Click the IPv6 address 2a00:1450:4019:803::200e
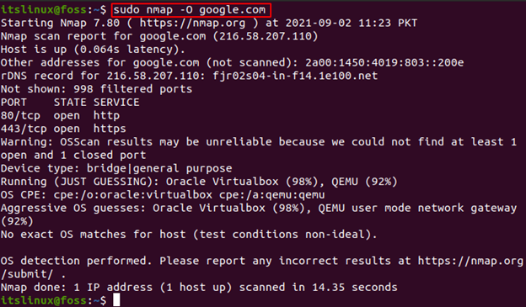Screen dimensions: 526x307 pyautogui.click(x=384, y=62)
